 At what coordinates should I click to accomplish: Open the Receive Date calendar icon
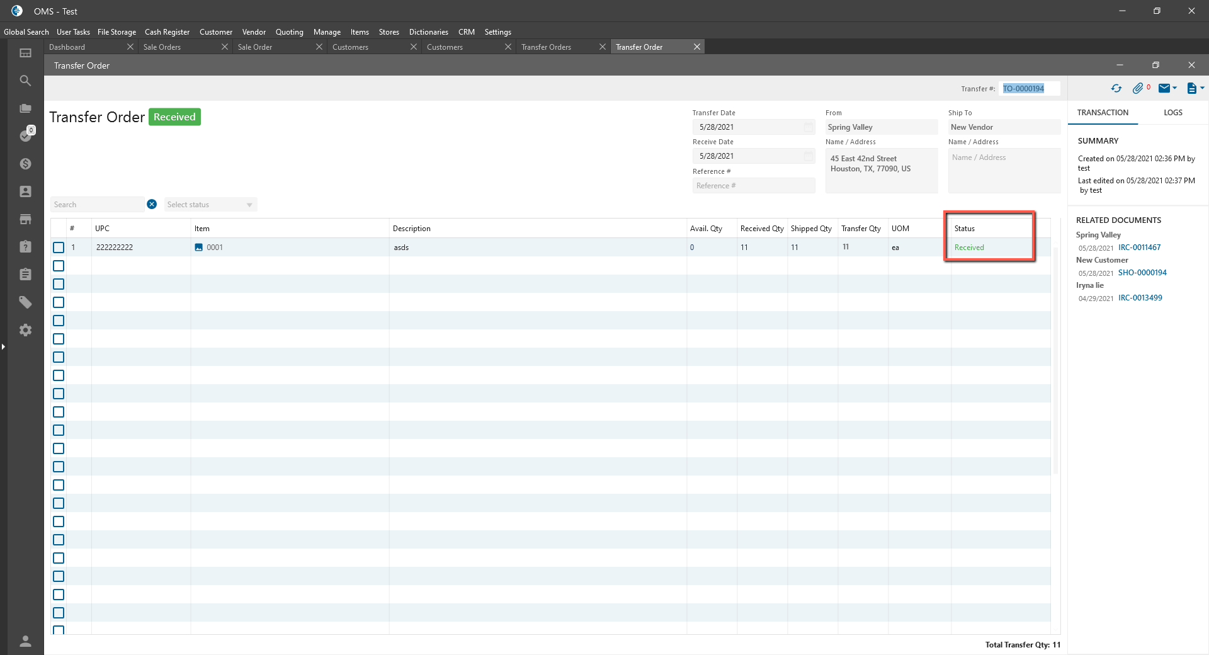pyautogui.click(x=809, y=156)
